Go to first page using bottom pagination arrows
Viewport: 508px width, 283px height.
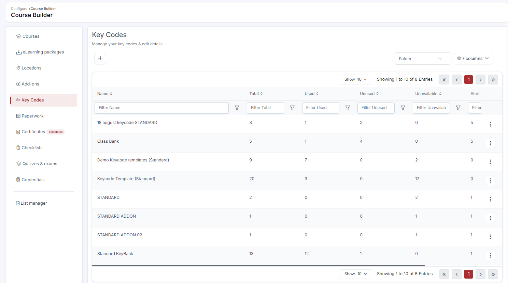click(x=444, y=274)
